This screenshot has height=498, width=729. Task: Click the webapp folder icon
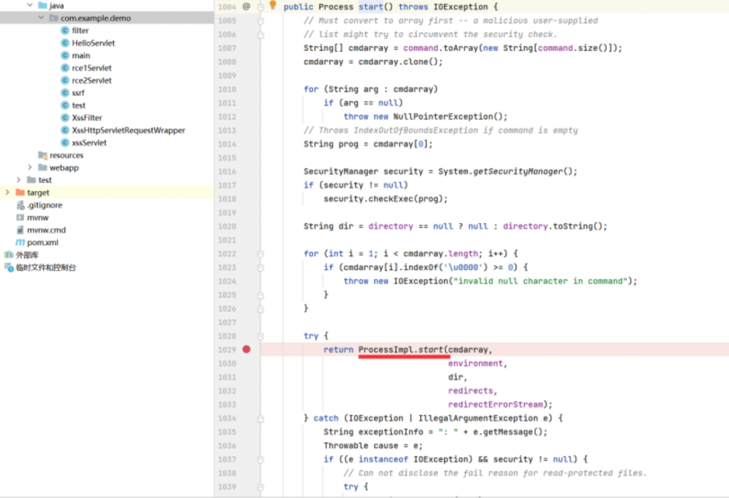pos(43,167)
